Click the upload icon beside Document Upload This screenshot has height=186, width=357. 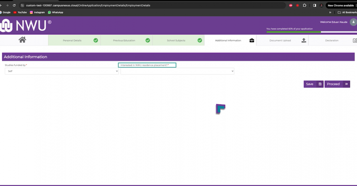[303, 40]
